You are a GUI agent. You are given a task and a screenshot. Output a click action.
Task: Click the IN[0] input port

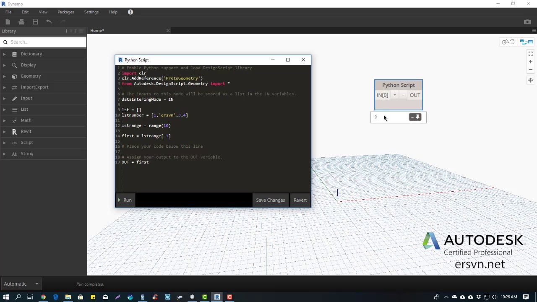tap(383, 95)
